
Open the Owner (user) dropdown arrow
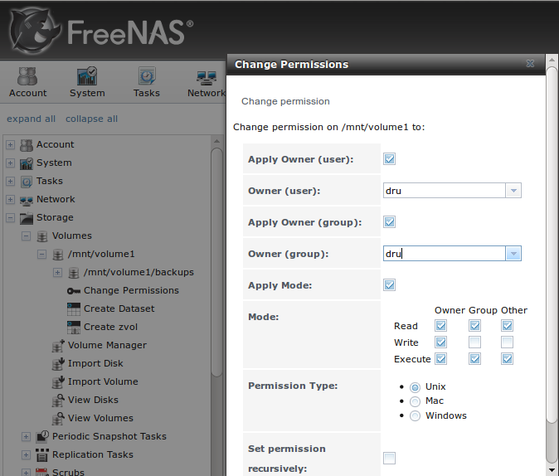513,191
